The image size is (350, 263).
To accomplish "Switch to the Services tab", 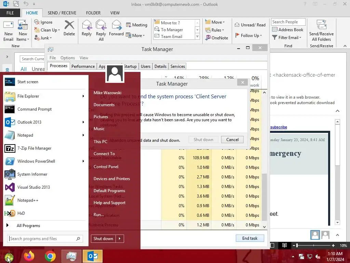I will pyautogui.click(x=178, y=66).
